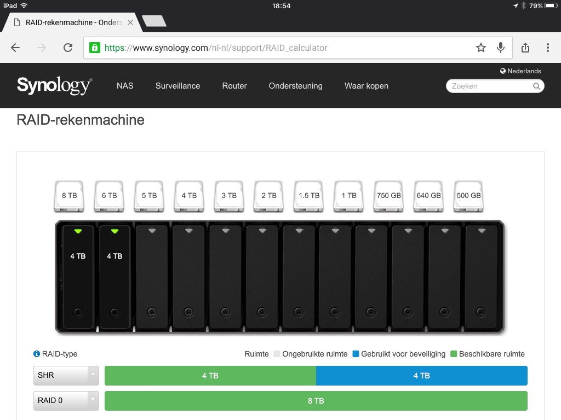Bookmark page with the star icon
The image size is (561, 420).
pyautogui.click(x=481, y=48)
